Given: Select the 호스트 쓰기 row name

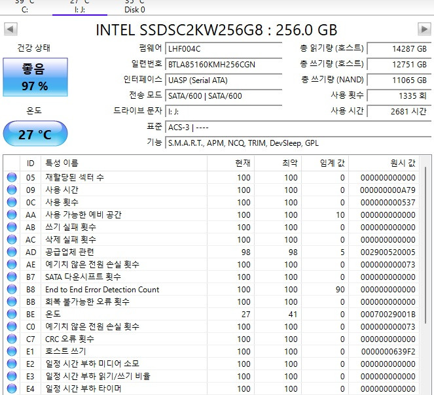Looking at the screenshot, I should click(x=65, y=352).
